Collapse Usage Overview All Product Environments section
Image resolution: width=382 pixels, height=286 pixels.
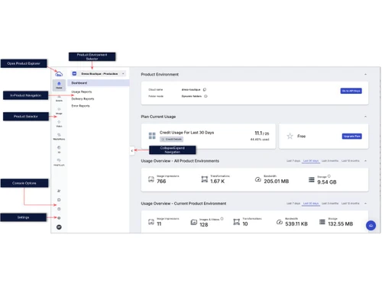click(365, 161)
